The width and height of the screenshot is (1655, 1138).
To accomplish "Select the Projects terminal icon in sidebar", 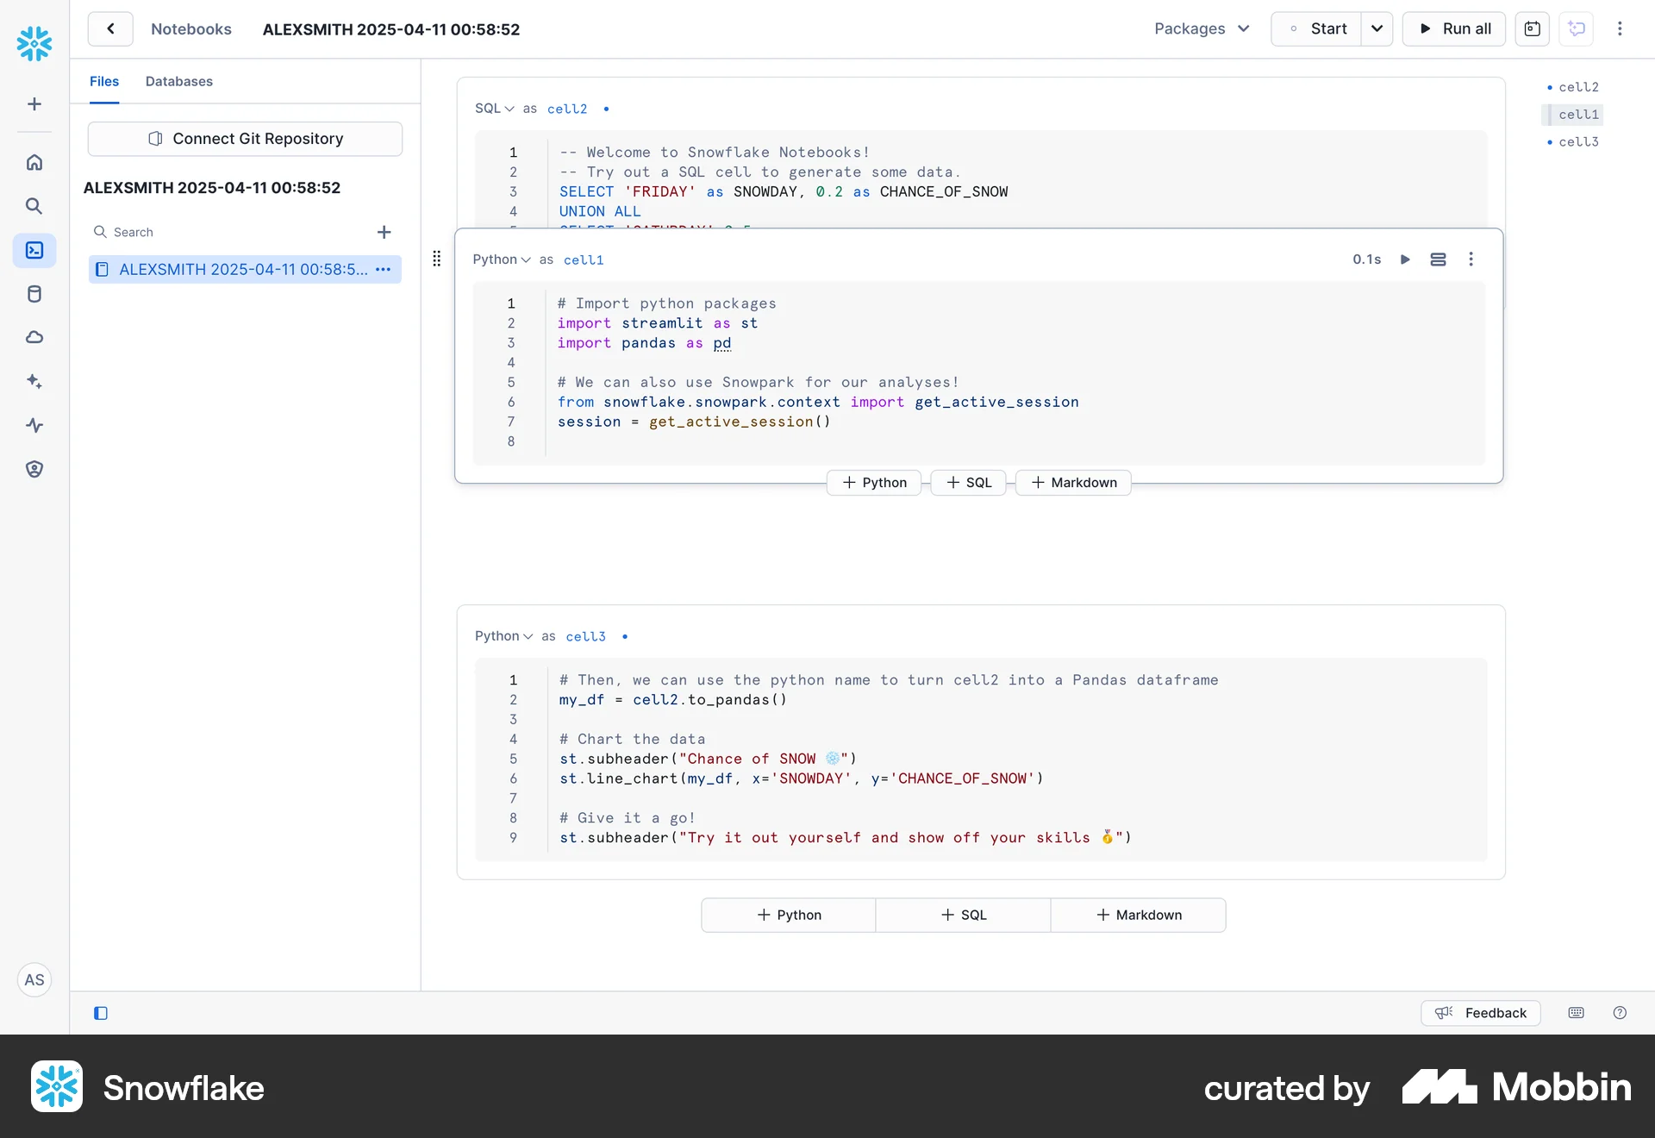I will (x=34, y=251).
